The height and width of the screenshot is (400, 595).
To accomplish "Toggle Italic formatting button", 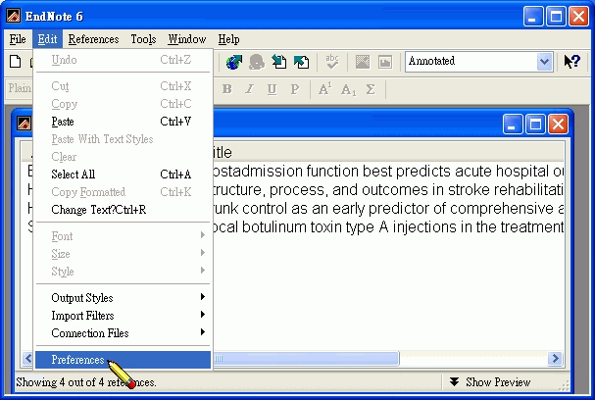I will click(249, 89).
